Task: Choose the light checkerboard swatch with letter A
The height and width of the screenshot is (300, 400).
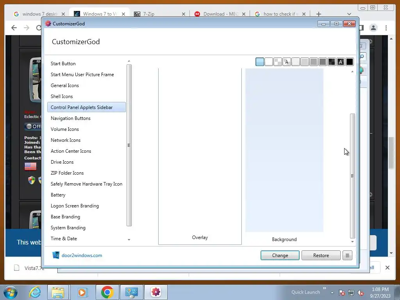Action: 286,62
